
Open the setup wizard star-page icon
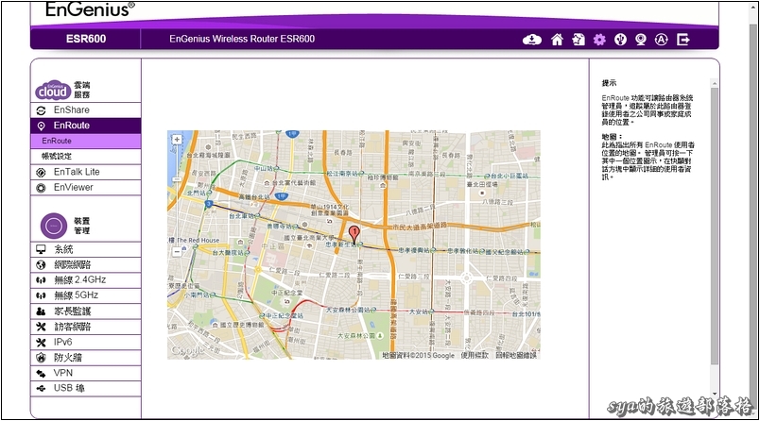point(579,40)
